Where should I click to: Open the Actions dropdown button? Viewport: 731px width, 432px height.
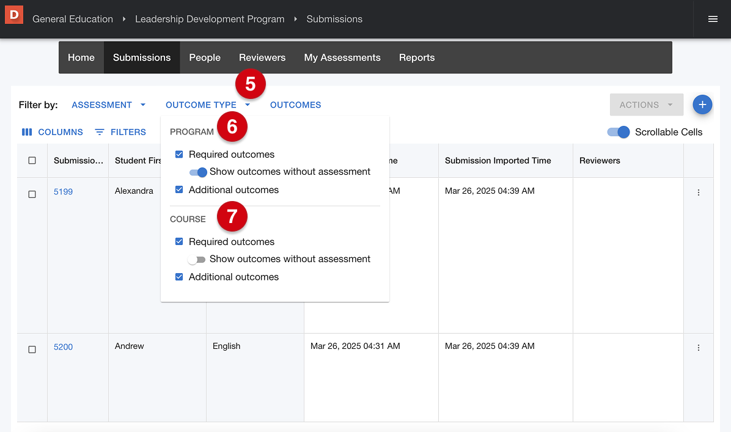646,105
